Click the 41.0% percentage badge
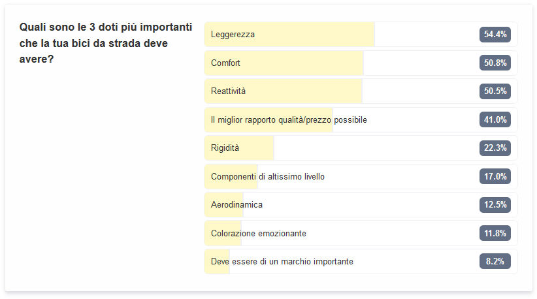This screenshot has width=537, height=299. click(x=495, y=120)
